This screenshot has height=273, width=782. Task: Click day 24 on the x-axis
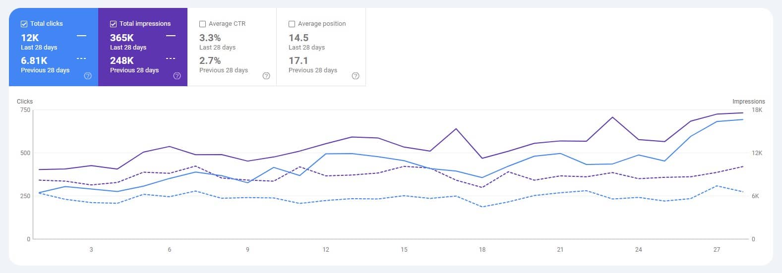[x=639, y=250]
